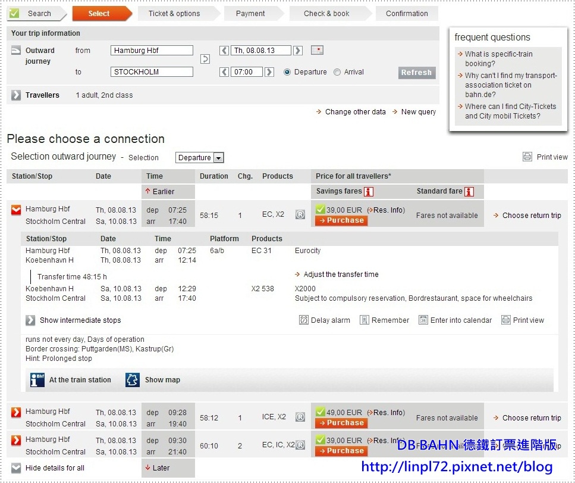Go to previous date arrow
575x483 pixels.
tap(224, 50)
